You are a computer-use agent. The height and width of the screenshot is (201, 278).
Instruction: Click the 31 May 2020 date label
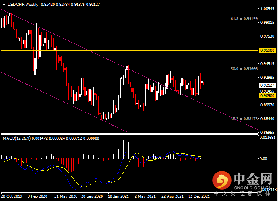coord(66,196)
